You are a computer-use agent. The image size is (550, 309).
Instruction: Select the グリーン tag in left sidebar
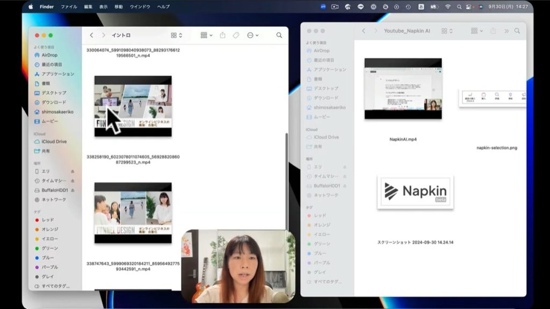pos(50,248)
